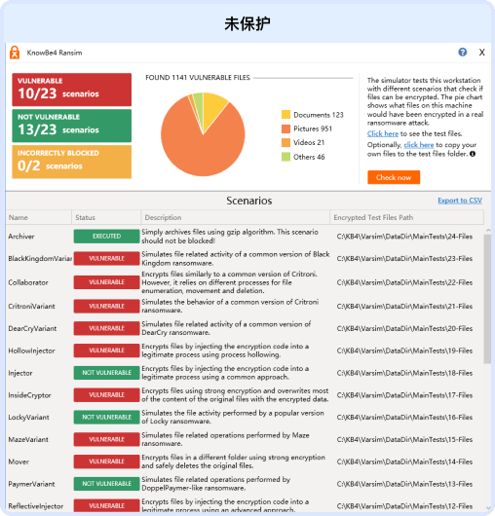Click the EXECUTED status badge for Archiver
The image size is (495, 516).
click(x=106, y=237)
